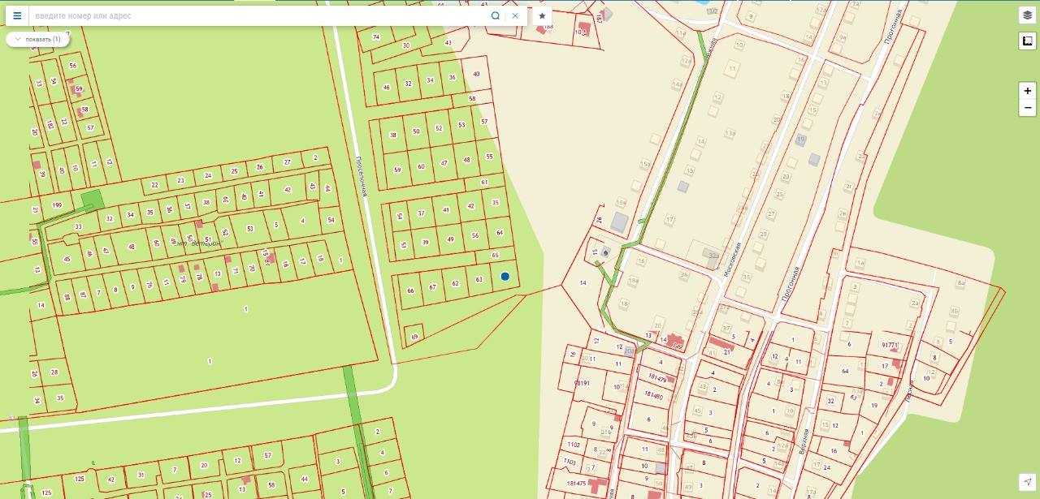Click the "Московская" street label

[x=734, y=260]
